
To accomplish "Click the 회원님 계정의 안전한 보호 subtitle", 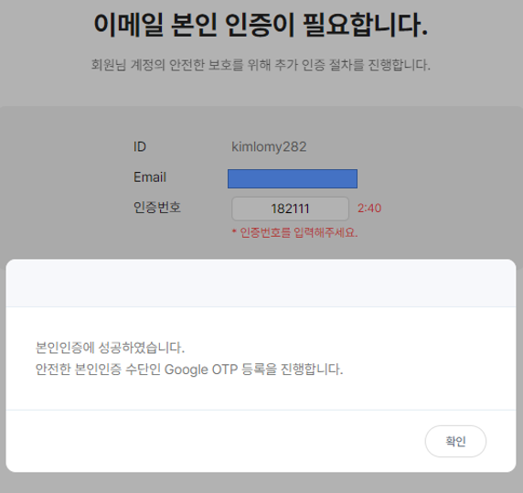I will coord(261,65).
